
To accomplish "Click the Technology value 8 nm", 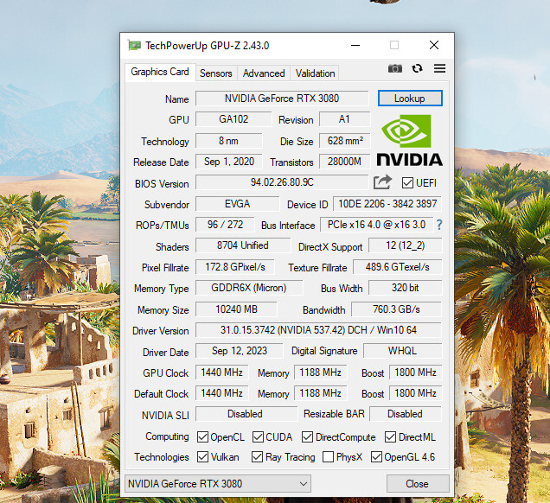I will (x=228, y=141).
